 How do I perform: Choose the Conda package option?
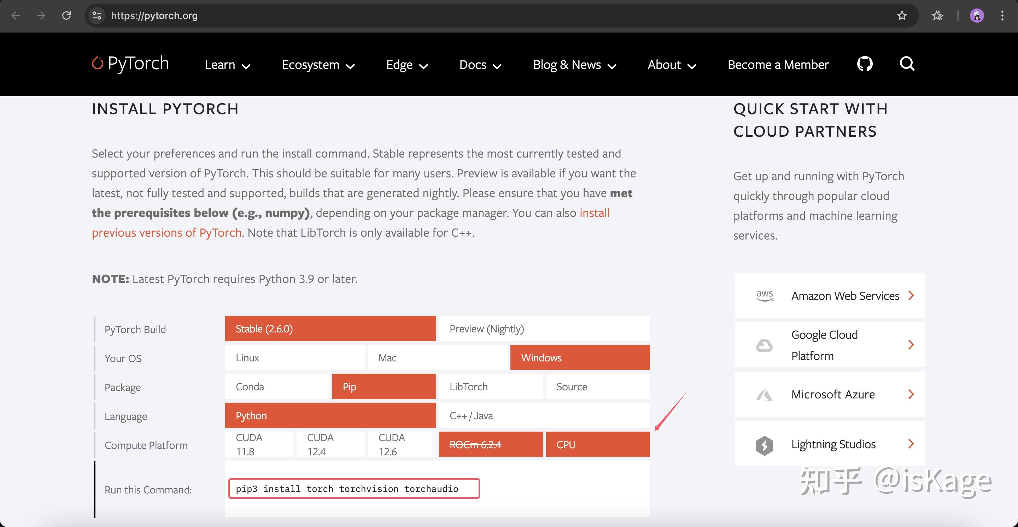(x=277, y=386)
